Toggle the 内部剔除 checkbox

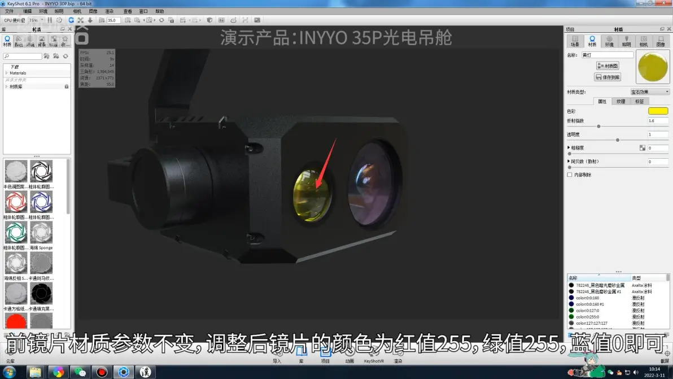570,175
